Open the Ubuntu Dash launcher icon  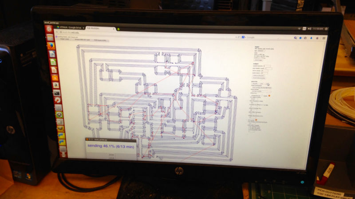(49, 29)
